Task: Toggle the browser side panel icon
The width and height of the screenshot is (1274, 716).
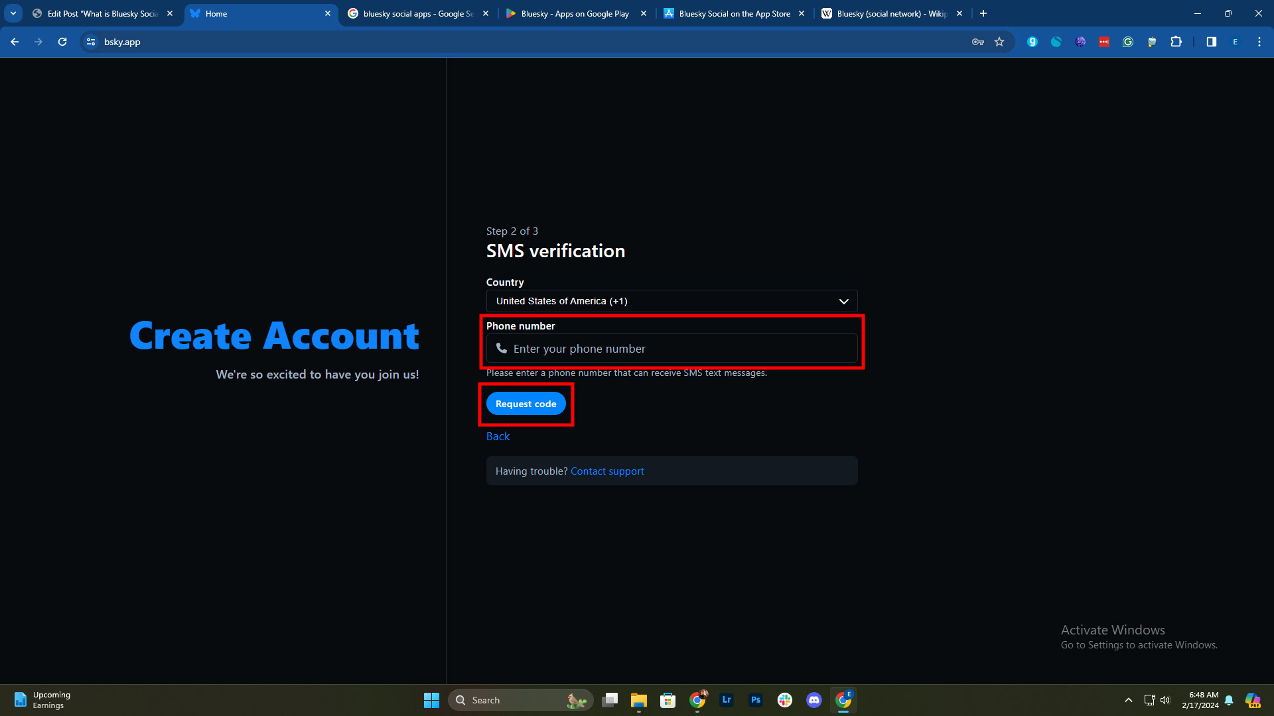Action: 1211,42
